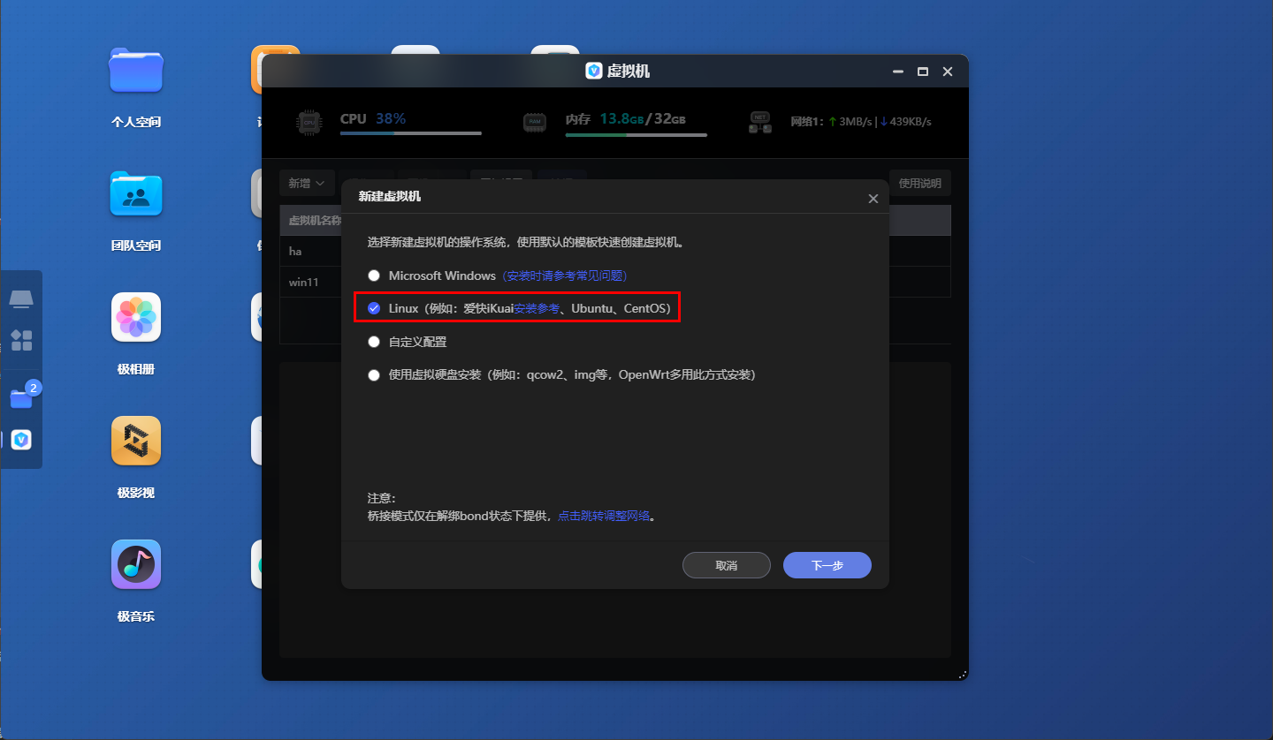The image size is (1273, 740).
Task: Open the 个人空间 folder
Action: pos(136,71)
